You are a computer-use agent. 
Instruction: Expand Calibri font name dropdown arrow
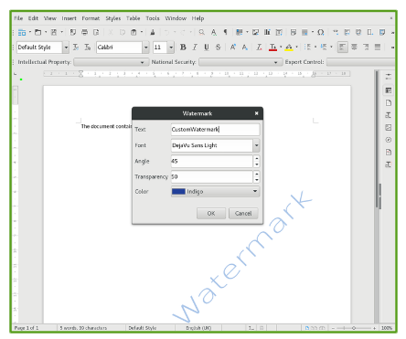pos(145,48)
